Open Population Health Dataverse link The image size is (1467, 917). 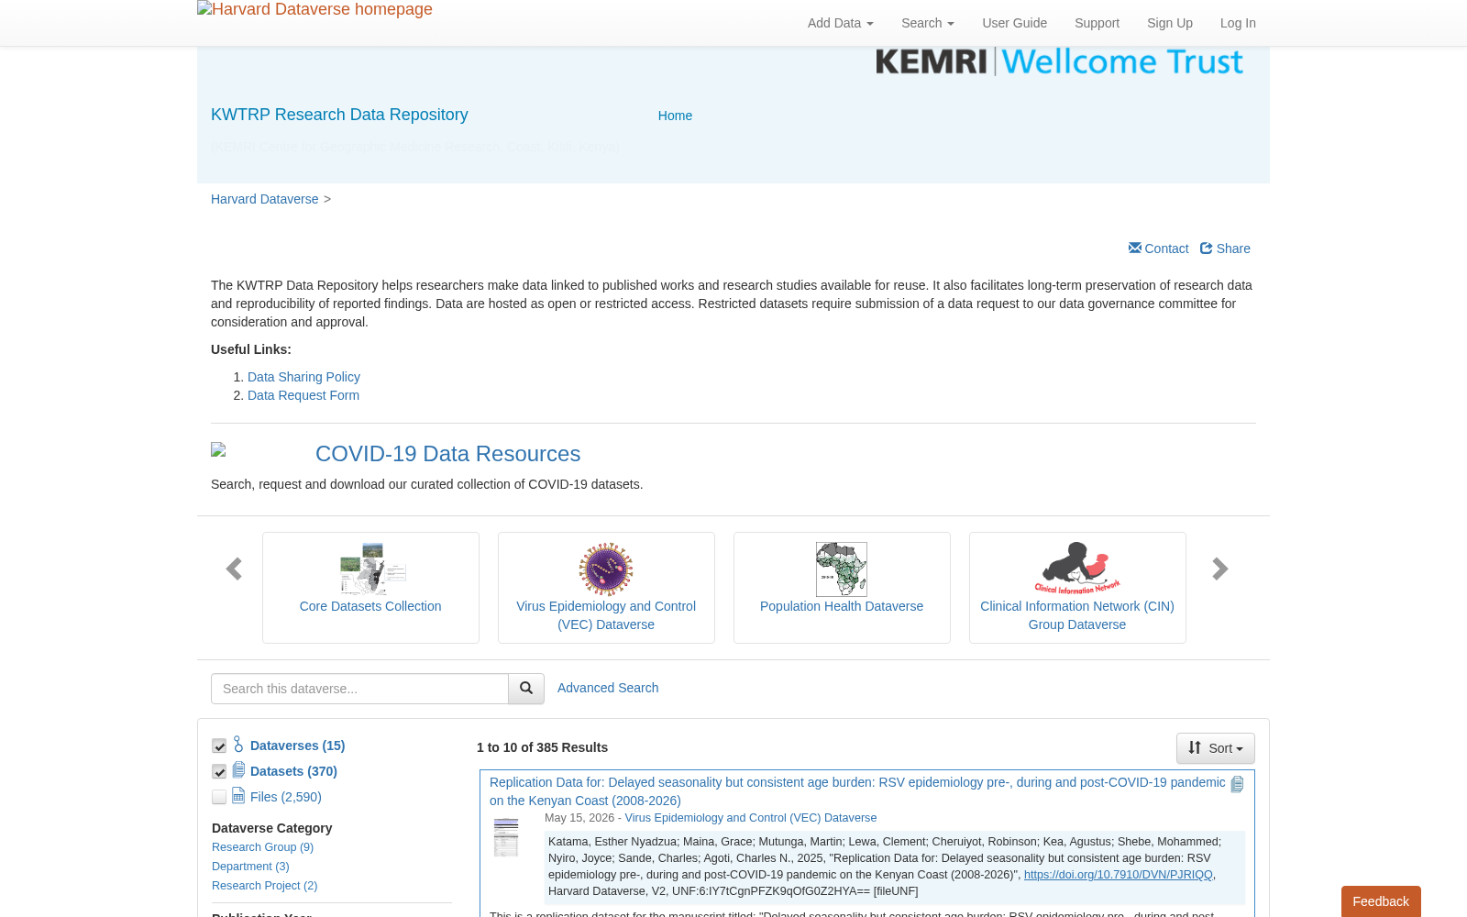(x=842, y=606)
